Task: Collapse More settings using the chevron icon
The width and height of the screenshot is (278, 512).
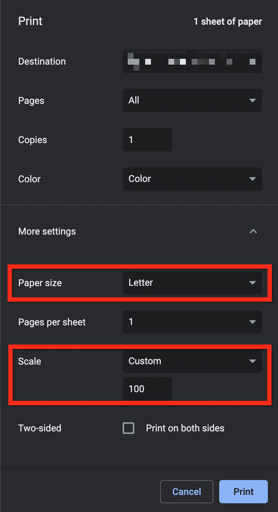Action: point(253,231)
